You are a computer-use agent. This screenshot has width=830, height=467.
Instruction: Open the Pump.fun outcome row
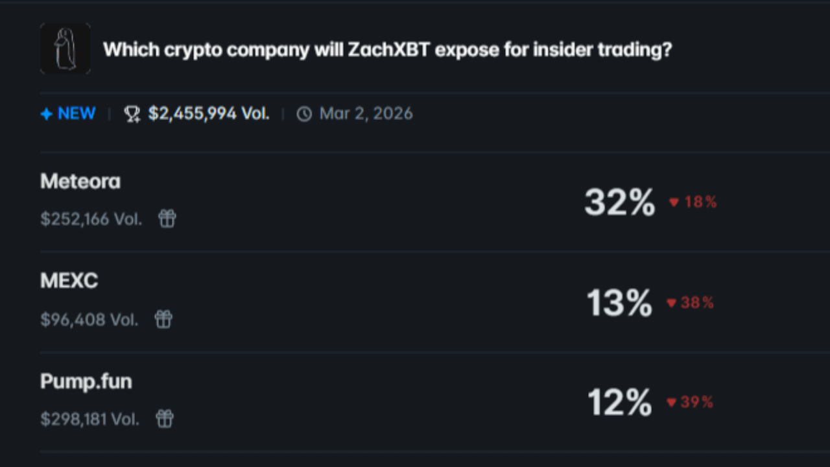pyautogui.click(x=86, y=381)
